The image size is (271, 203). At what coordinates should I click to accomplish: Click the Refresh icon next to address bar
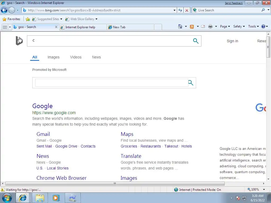pyautogui.click(x=180, y=10)
